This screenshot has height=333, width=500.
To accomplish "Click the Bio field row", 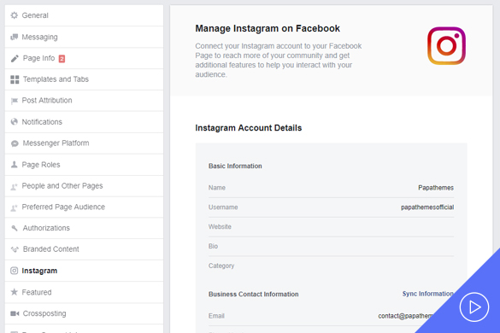I will pos(331,246).
